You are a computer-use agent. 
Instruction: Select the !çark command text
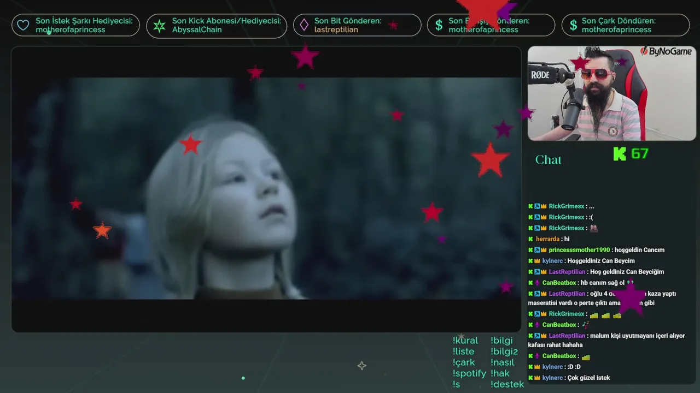point(464,362)
